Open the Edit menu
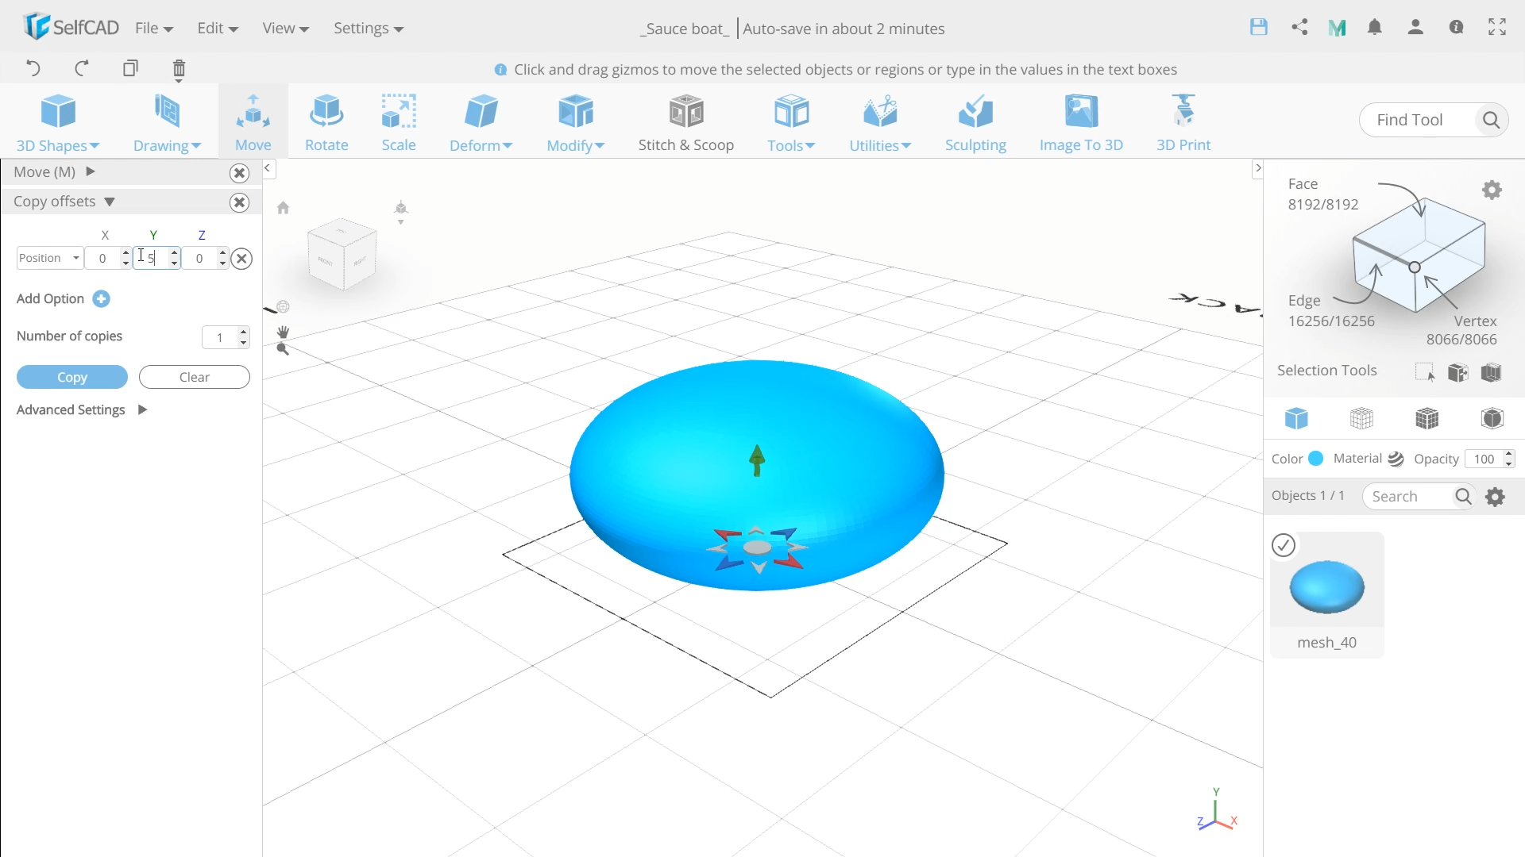 (218, 28)
